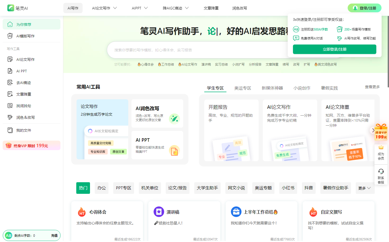This screenshot has height=242, width=389.
Task: Click the gift icon in 终身VIP banner
Action: (x=8, y=145)
